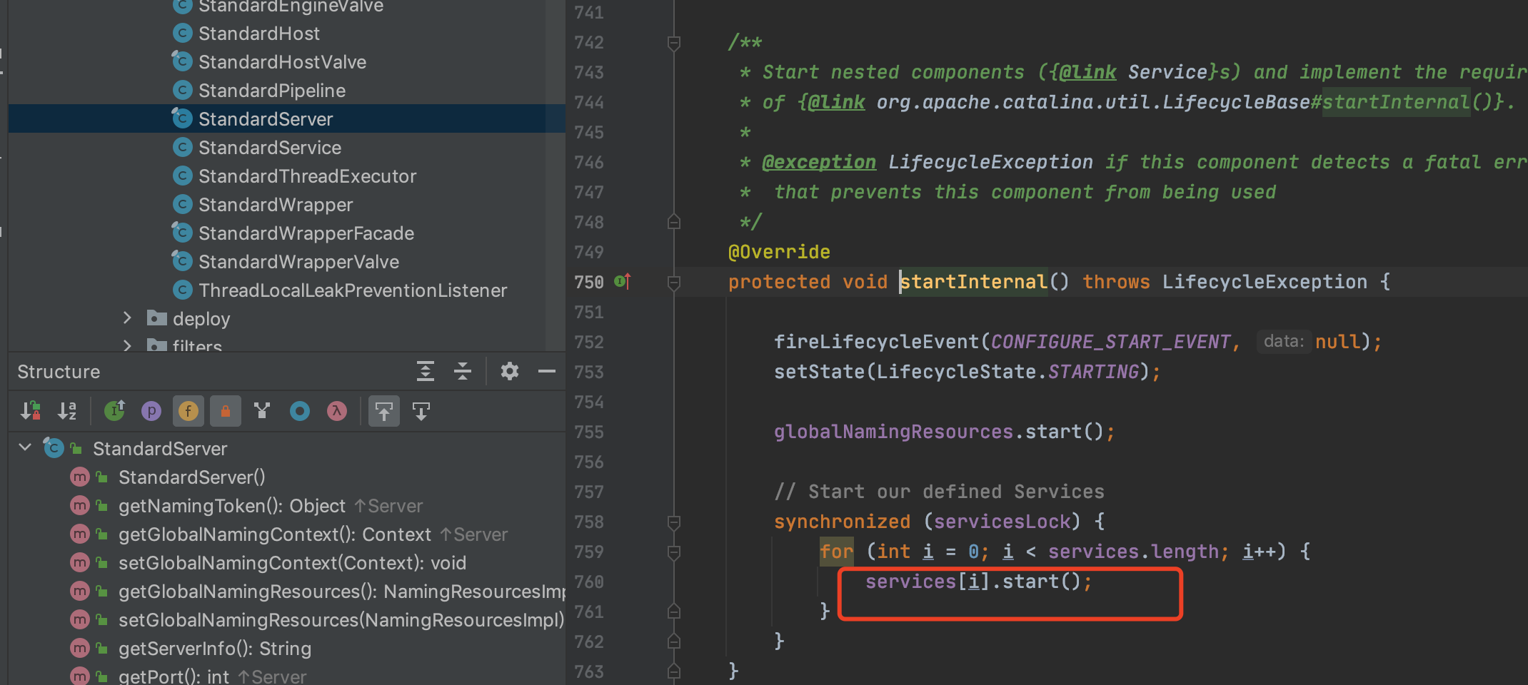Expand all nodes in Structure panel
Screen dimensions: 1528x685
click(426, 371)
